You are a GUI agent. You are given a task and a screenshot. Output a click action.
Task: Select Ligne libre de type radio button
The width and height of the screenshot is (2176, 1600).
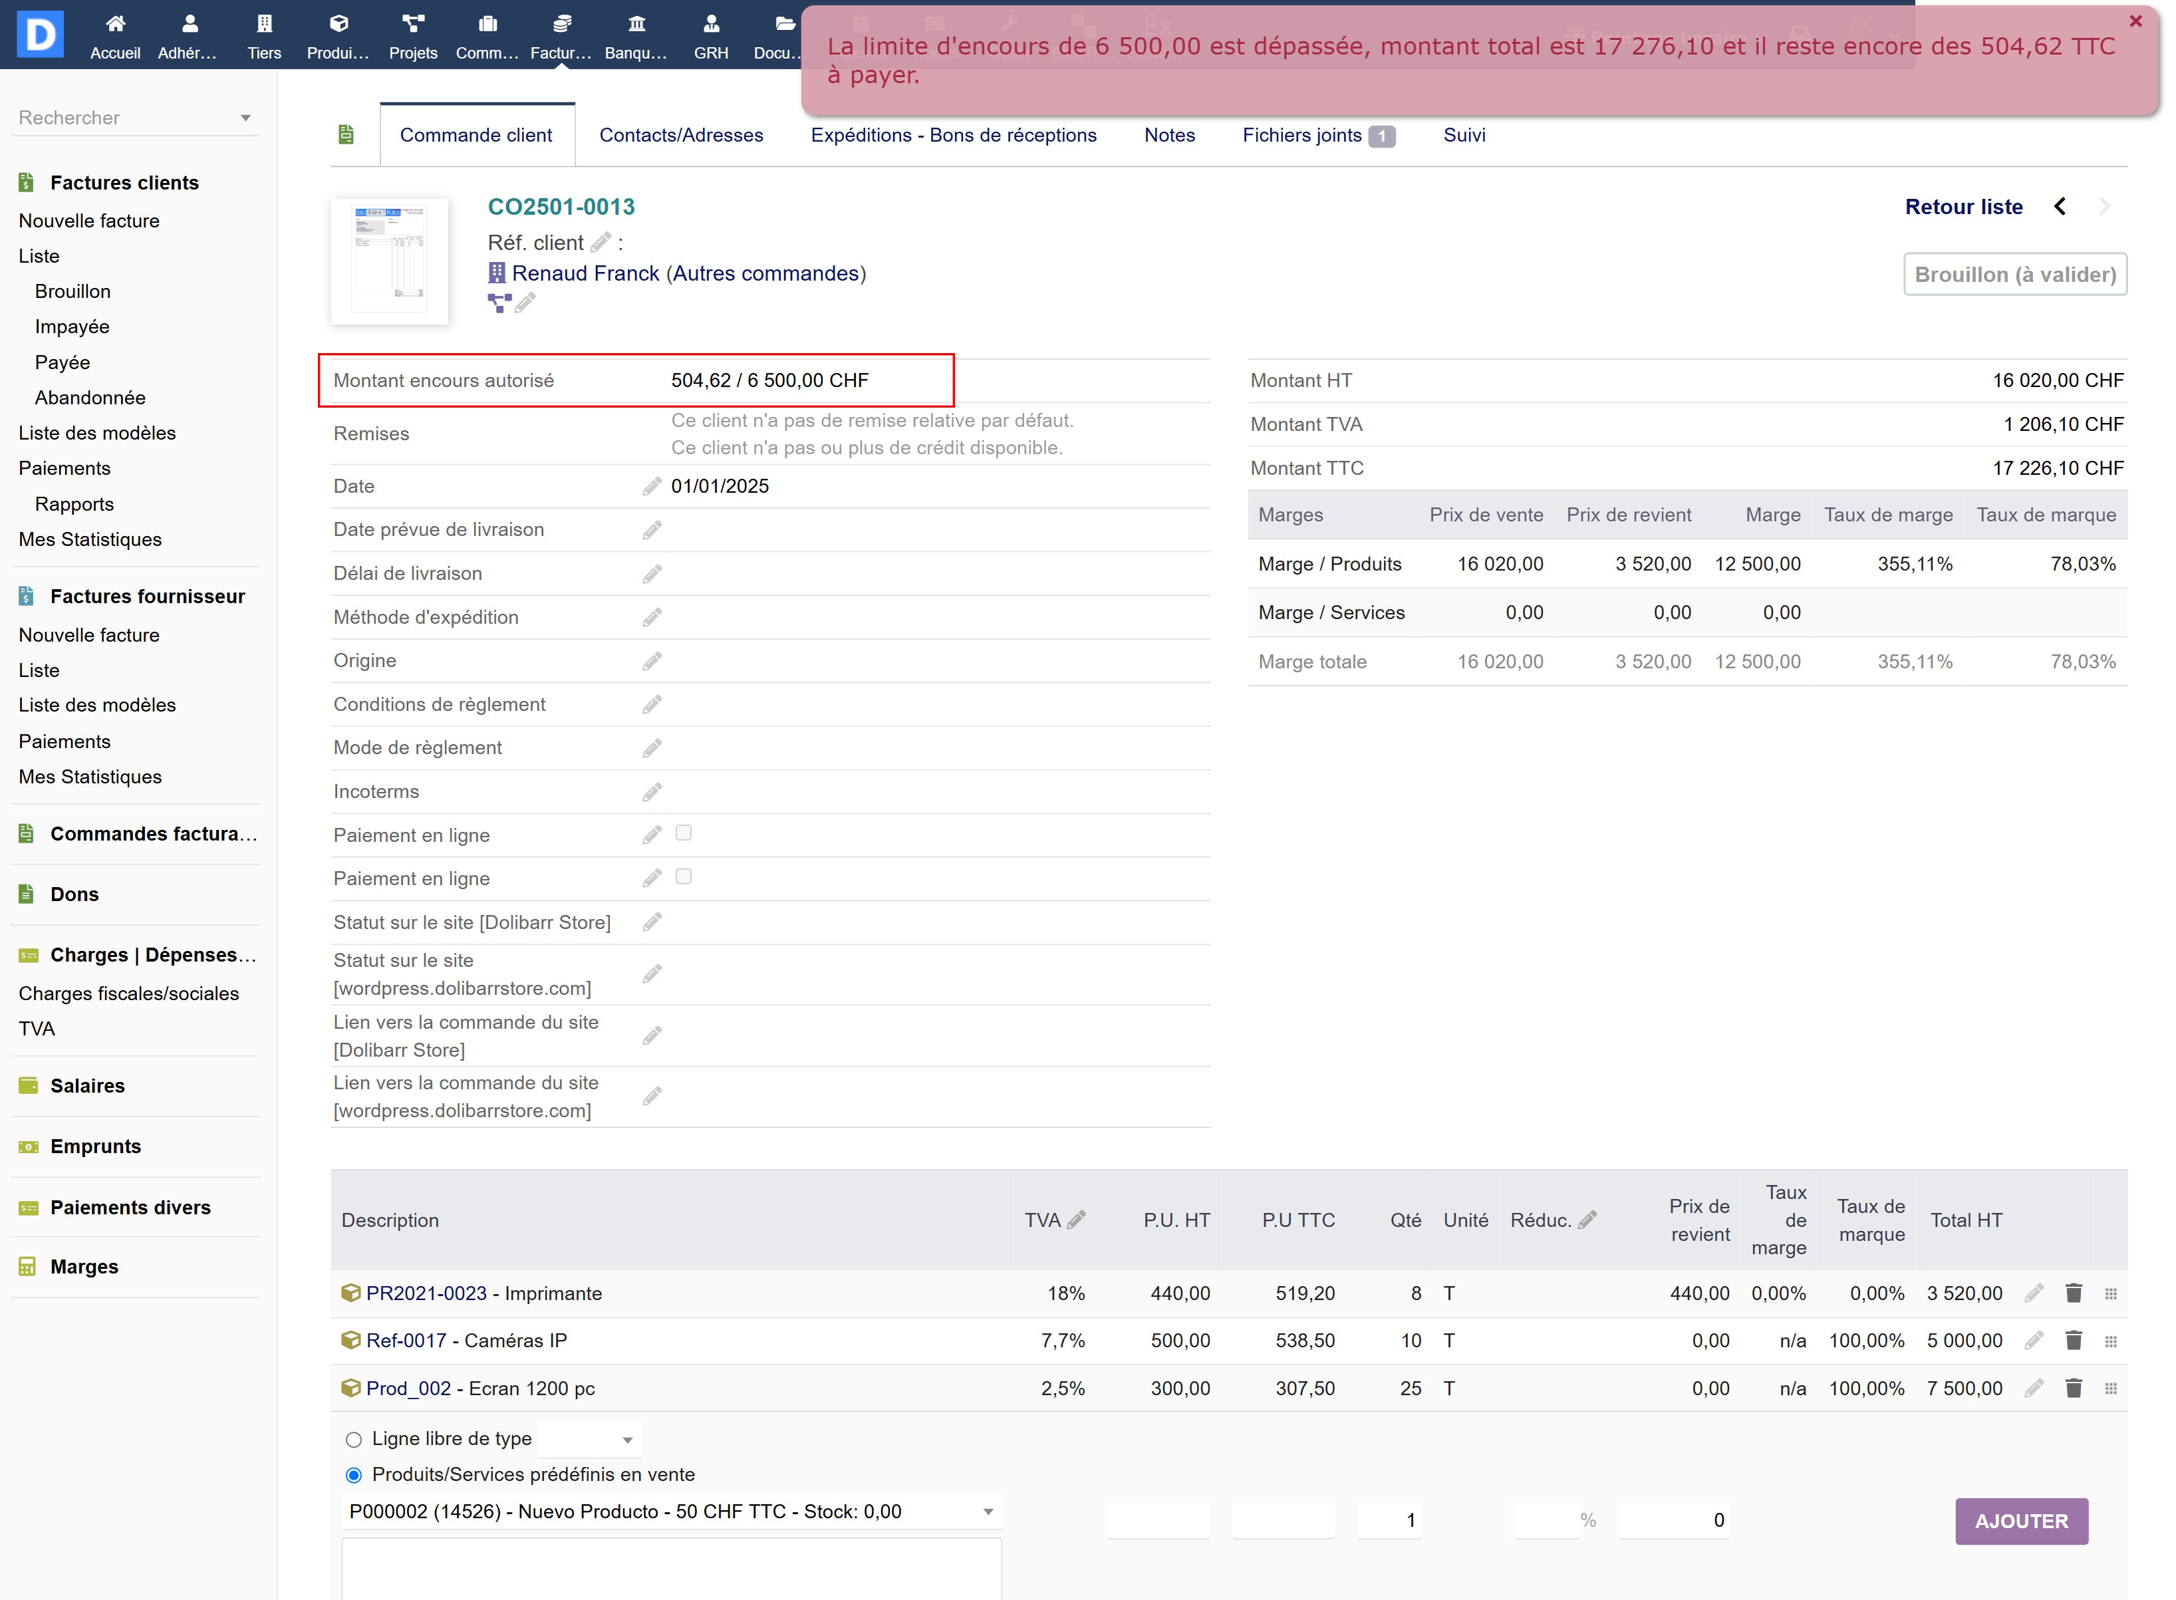(353, 1440)
